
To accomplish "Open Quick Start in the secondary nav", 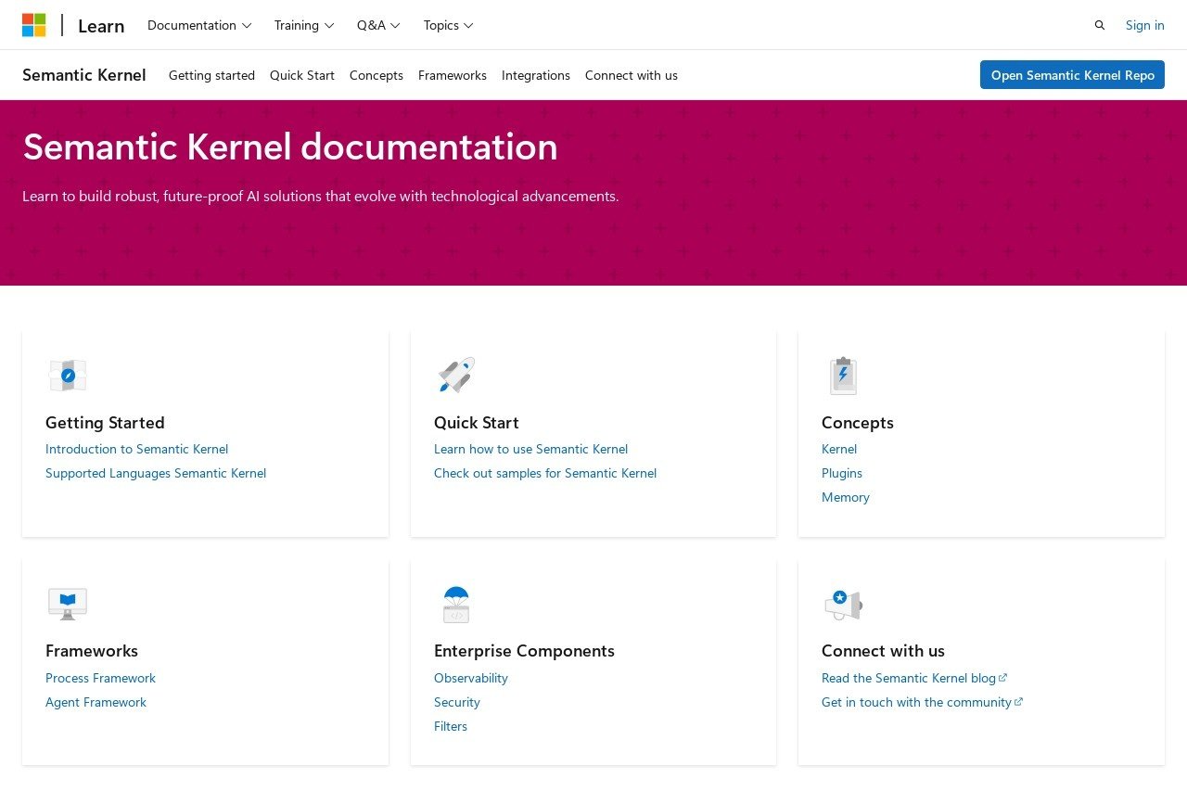I will pyautogui.click(x=302, y=75).
